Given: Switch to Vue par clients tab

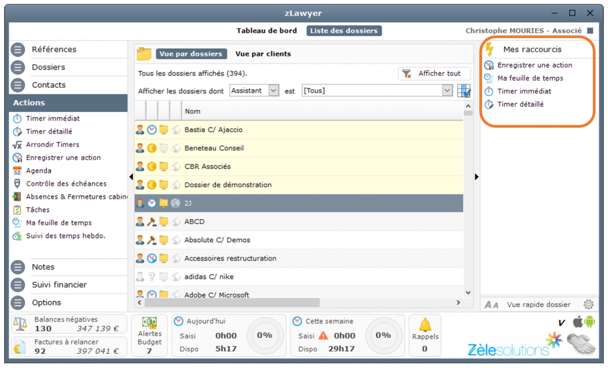Looking at the screenshot, I should click(x=263, y=54).
